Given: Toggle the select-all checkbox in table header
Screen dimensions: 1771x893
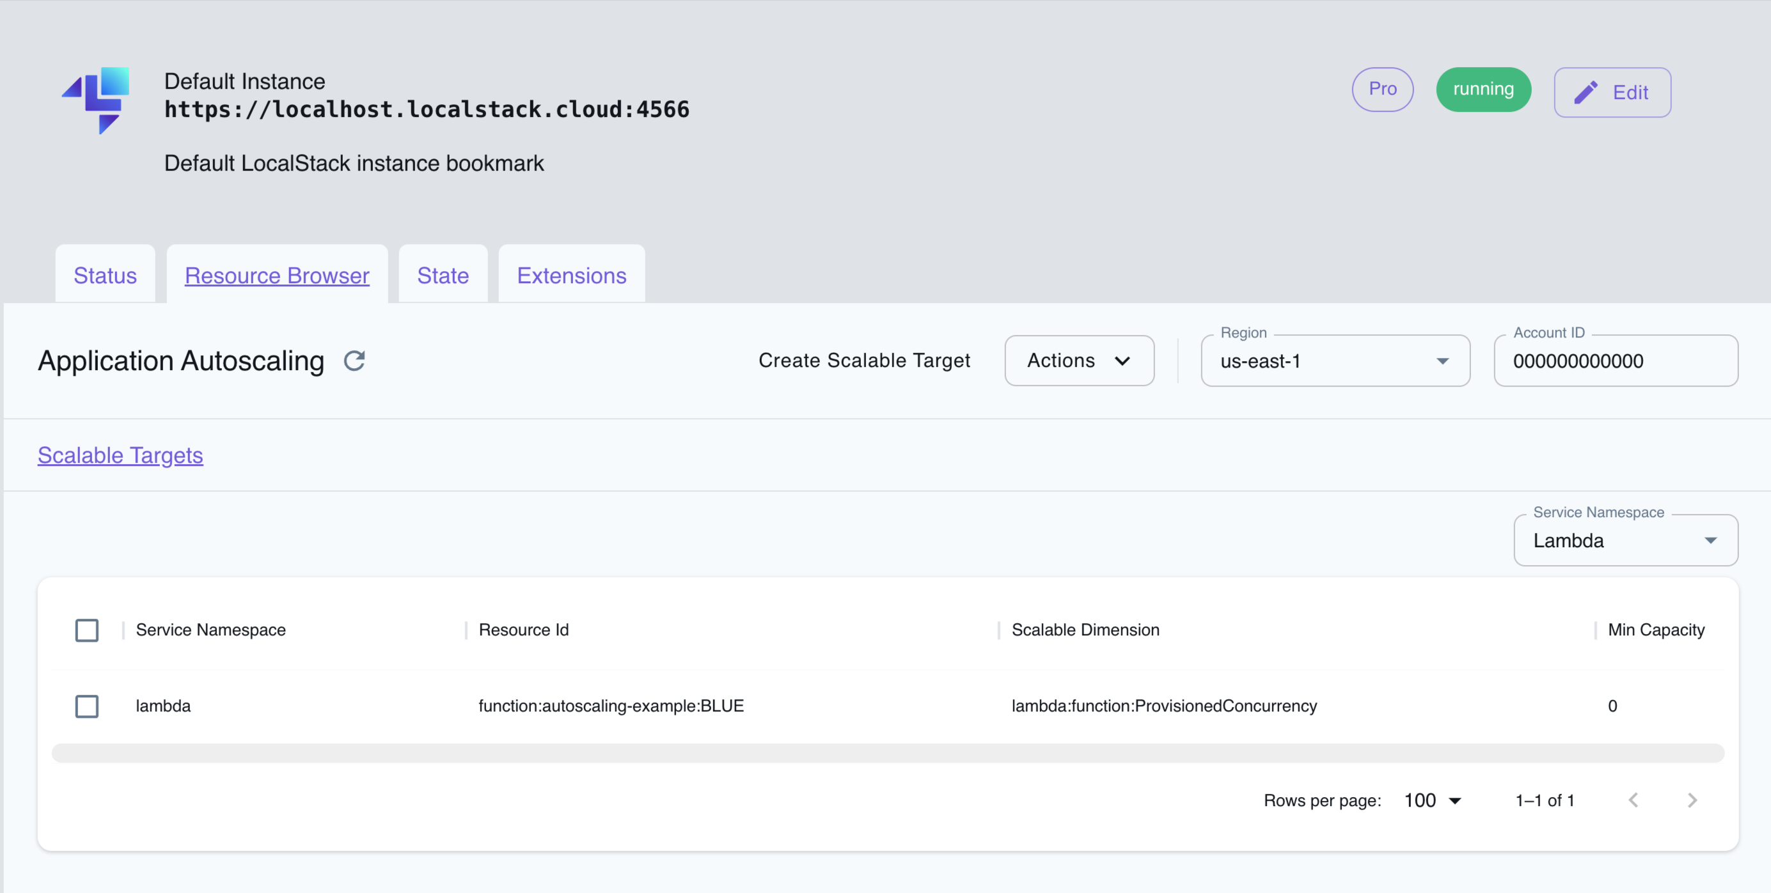Looking at the screenshot, I should (x=86, y=630).
